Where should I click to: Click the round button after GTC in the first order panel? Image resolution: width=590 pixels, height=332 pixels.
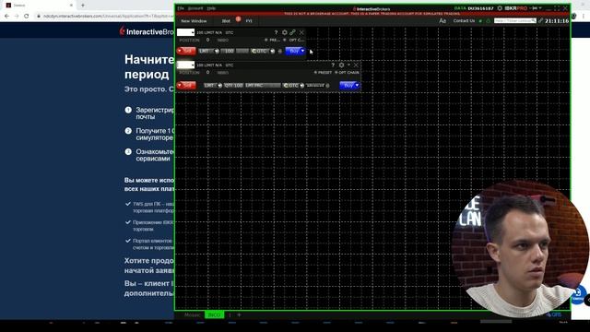pos(273,51)
